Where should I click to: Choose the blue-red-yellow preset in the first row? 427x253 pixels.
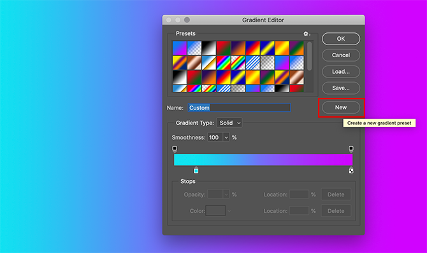click(x=253, y=48)
